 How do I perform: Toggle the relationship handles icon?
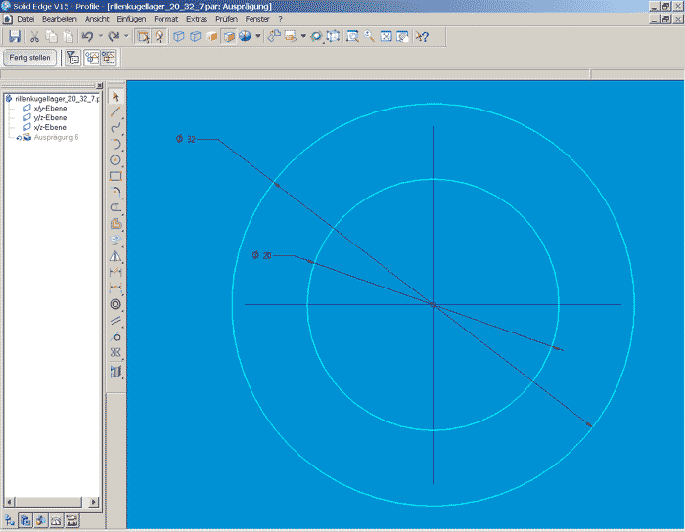(92, 58)
